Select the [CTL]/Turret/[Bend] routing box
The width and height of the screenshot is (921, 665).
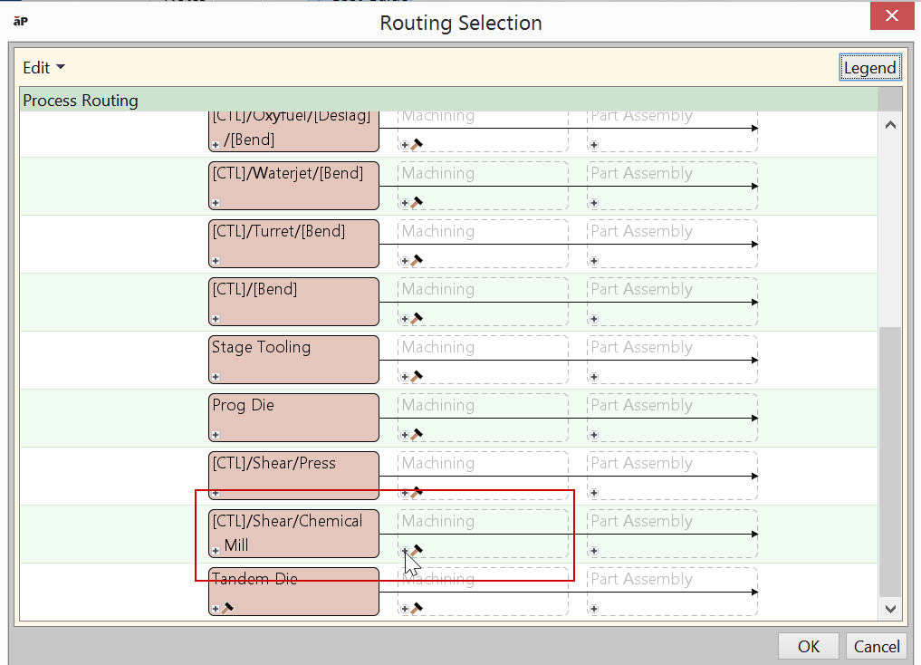[x=293, y=243]
